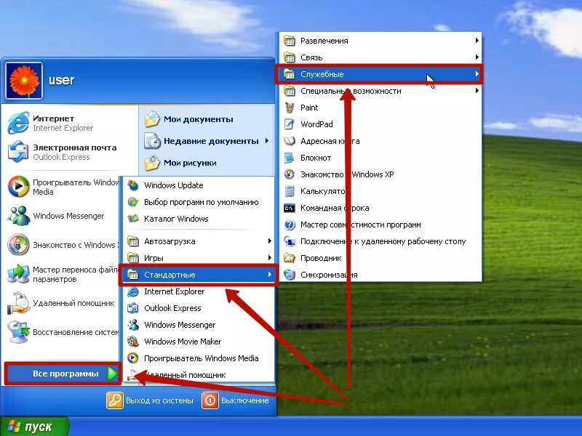Open Адресная книга
The image size is (582, 436).
tap(380, 141)
